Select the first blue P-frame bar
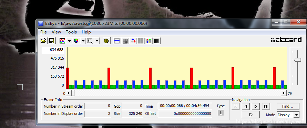 [x=76, y=85]
